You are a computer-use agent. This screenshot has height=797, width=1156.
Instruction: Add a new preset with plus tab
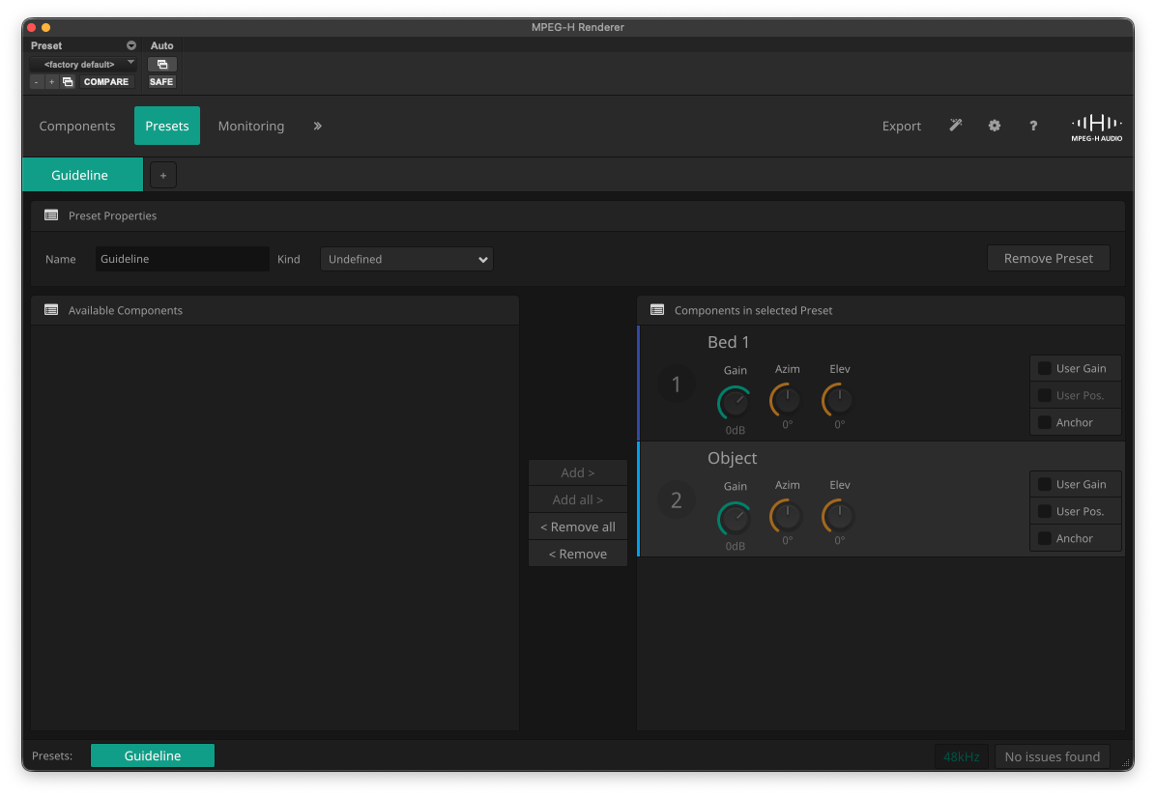pos(163,175)
